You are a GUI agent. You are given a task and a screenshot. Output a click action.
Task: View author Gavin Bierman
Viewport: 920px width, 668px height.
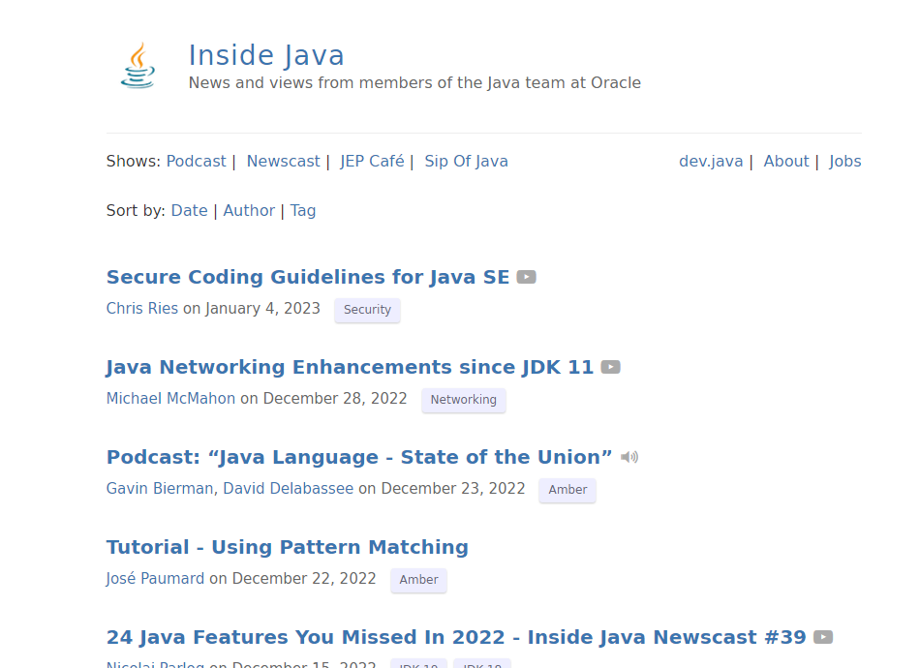click(x=160, y=489)
